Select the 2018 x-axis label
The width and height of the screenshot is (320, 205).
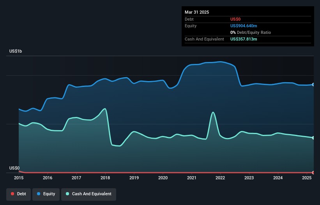[x=105, y=178]
